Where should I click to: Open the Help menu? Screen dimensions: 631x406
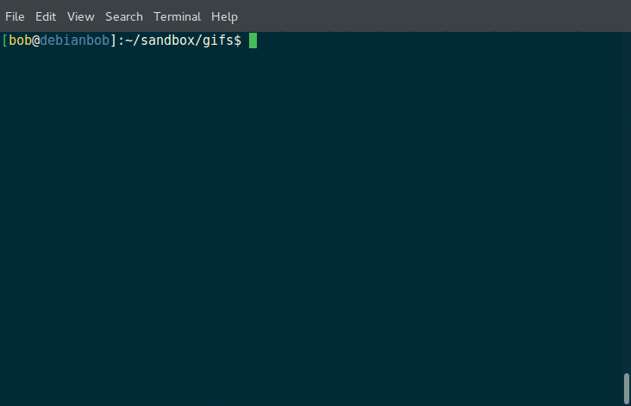[x=224, y=16]
